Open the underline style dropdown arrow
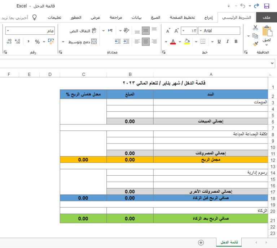This screenshot has width=277, height=248. [x=212, y=42]
